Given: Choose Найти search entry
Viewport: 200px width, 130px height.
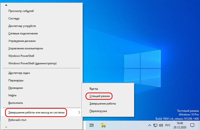Looking at the screenshot, I should 41,95.
